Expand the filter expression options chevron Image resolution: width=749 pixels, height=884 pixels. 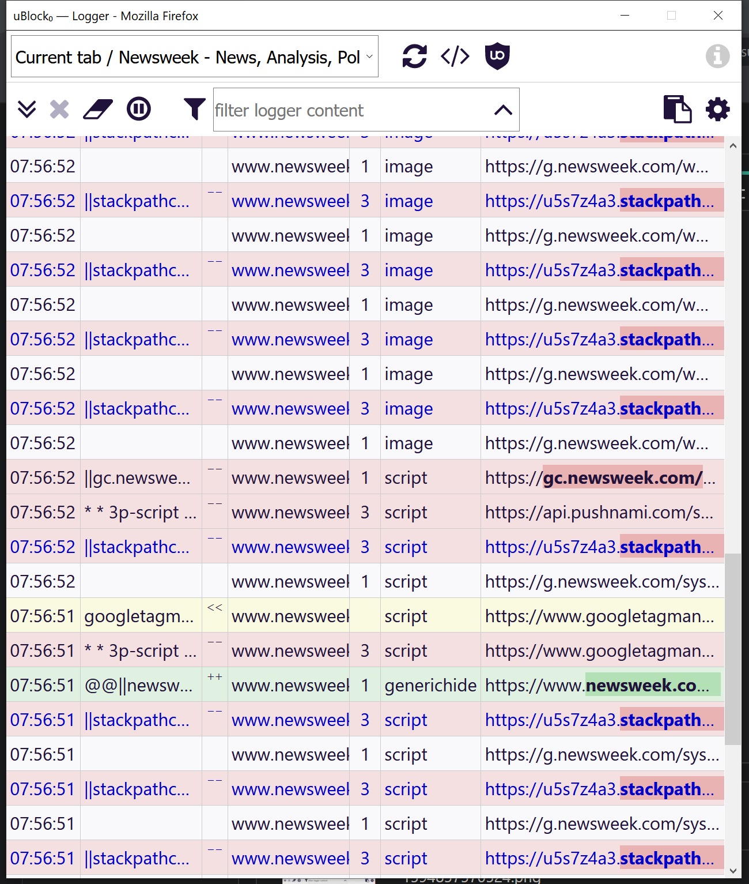[x=504, y=110]
